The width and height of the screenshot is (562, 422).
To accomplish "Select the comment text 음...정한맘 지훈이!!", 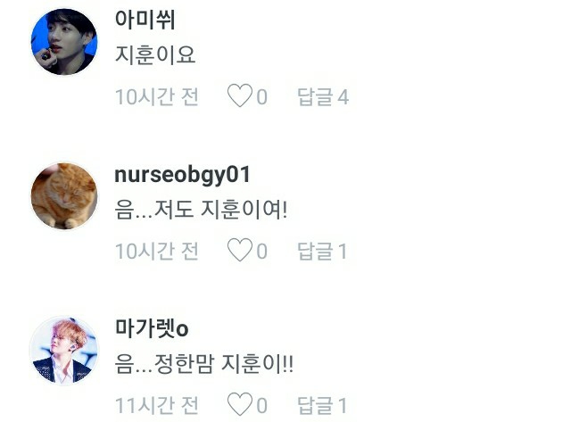I will click(204, 363).
